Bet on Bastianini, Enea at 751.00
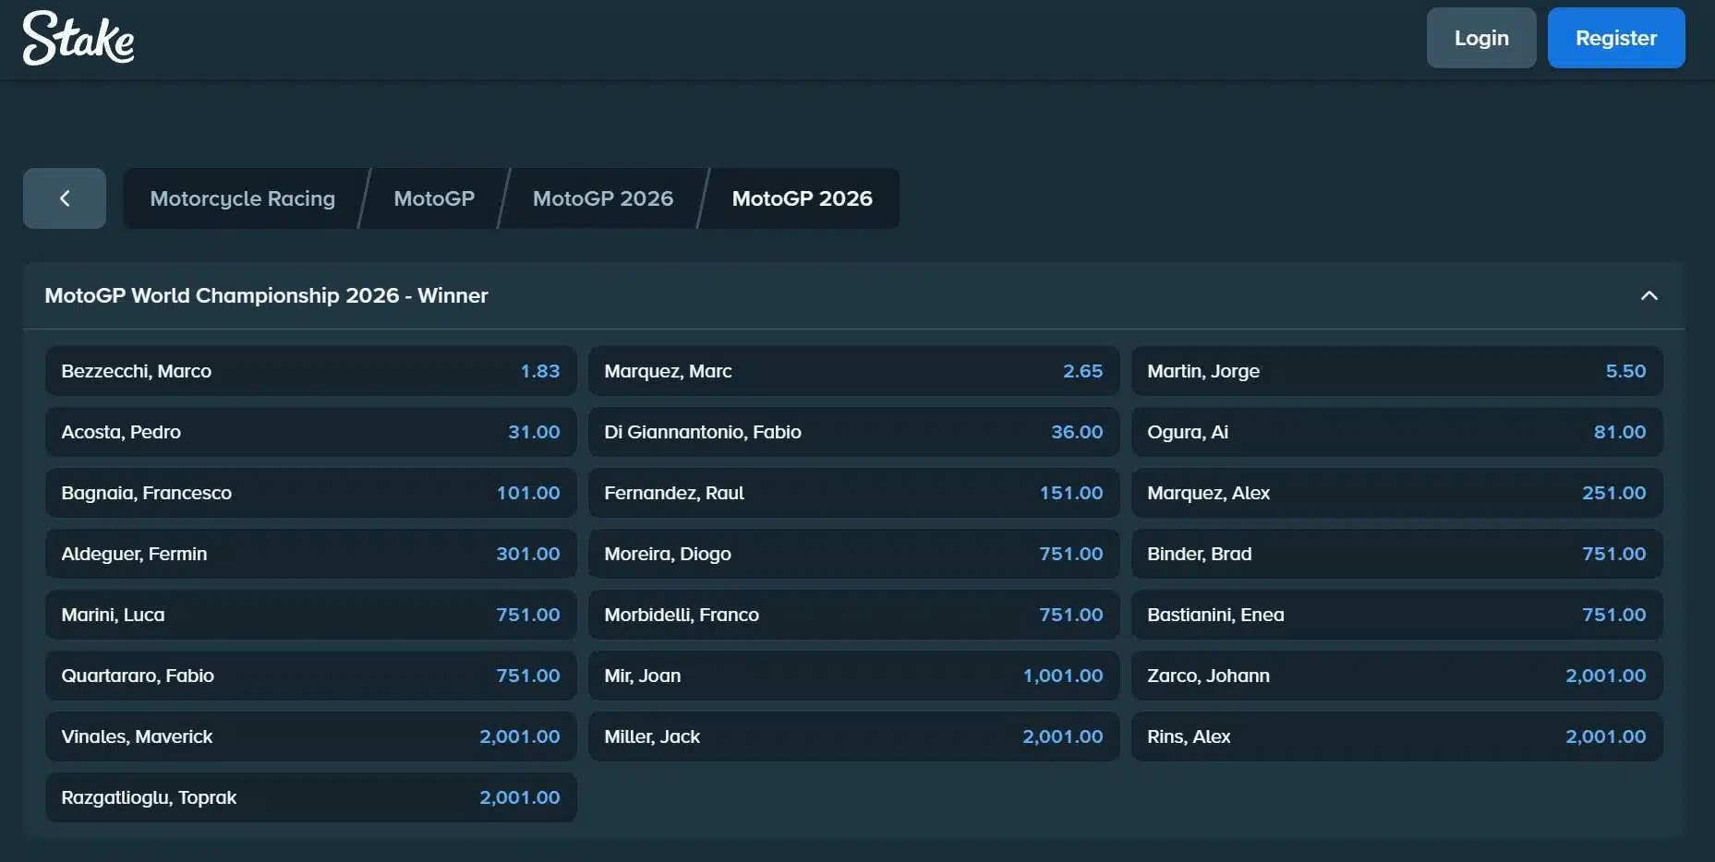This screenshot has height=862, width=1715. 1397,615
